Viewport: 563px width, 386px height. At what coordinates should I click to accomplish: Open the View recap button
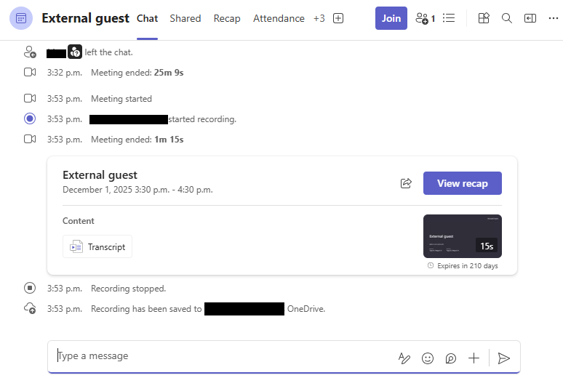tap(462, 183)
